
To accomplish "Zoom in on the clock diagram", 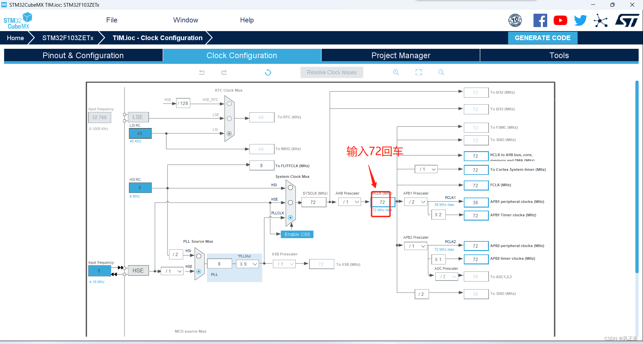I will pyautogui.click(x=396, y=72).
